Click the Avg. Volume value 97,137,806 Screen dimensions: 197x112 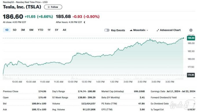click(89, 109)
